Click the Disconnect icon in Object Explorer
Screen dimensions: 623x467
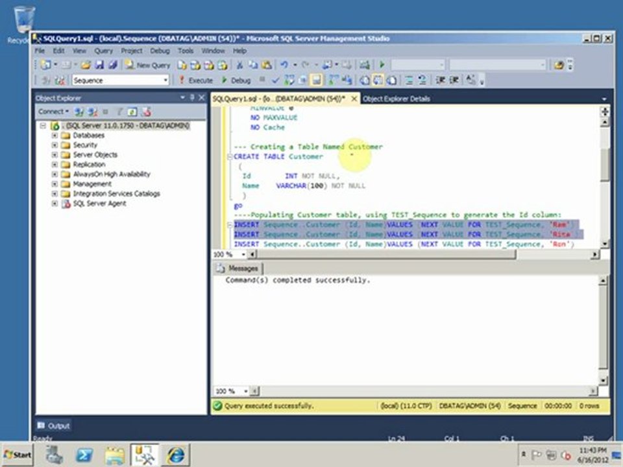click(93, 112)
